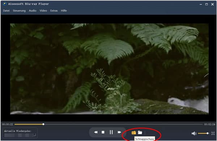Open the snapshot folder icon

140,132
